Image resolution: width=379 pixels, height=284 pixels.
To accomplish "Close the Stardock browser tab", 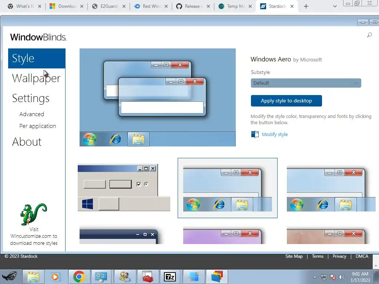I will click(x=292, y=6).
